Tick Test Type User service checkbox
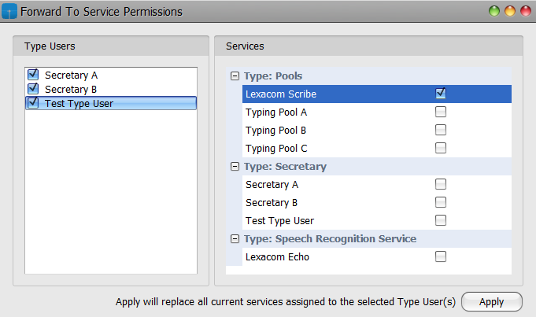536x317 pixels. coord(441,220)
